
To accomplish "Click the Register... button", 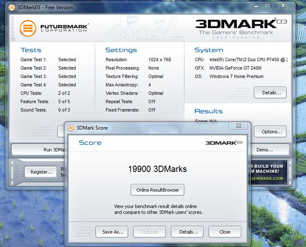I will (x=41, y=172).
